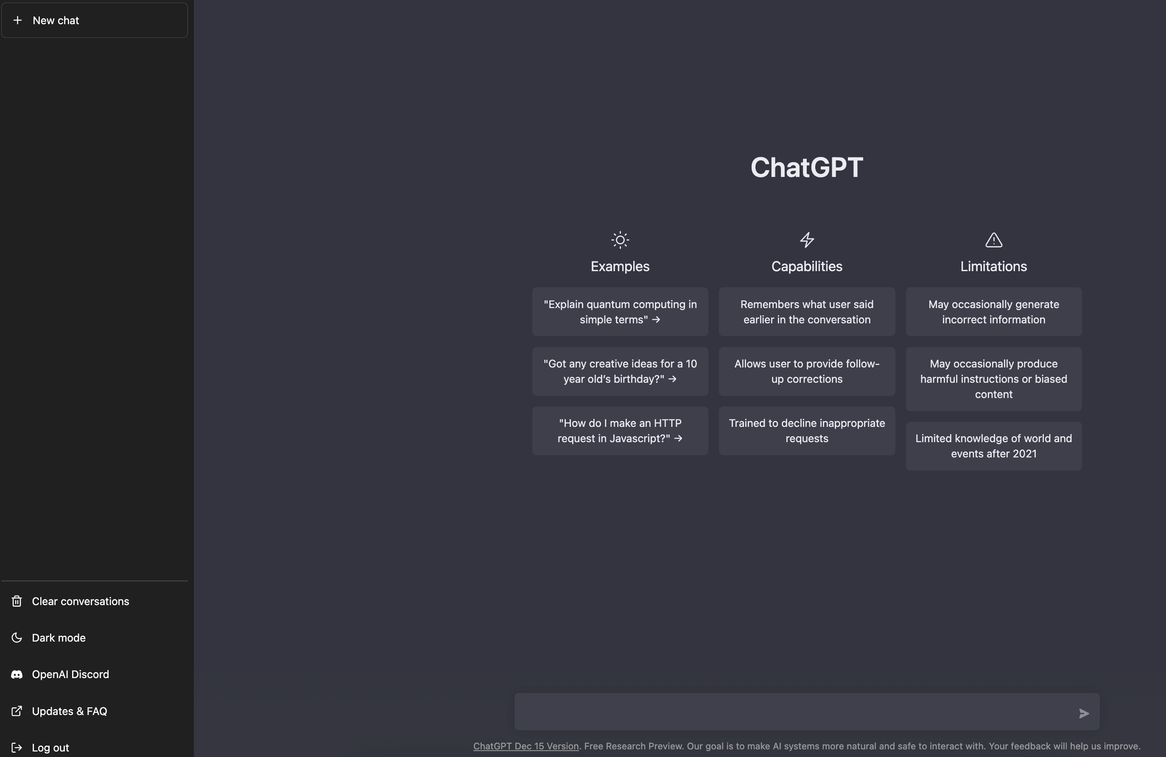Click the Capabilities lightning bolt icon
1166x757 pixels.
(806, 240)
